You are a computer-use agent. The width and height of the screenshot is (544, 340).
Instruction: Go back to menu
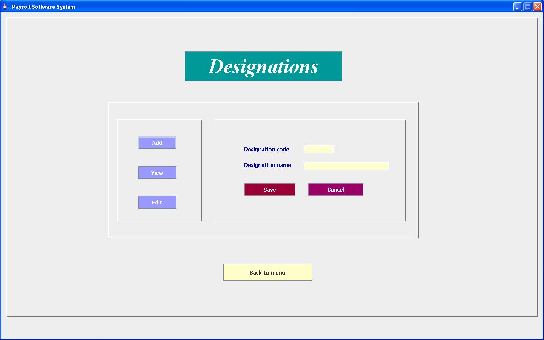(267, 272)
